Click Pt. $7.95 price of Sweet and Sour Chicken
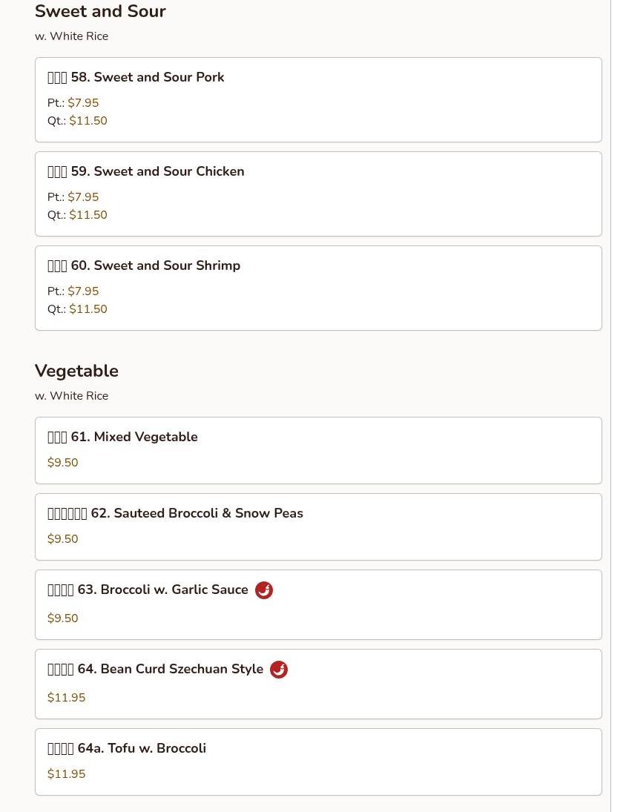Screen dimensions: 626x812 coord(73,197)
